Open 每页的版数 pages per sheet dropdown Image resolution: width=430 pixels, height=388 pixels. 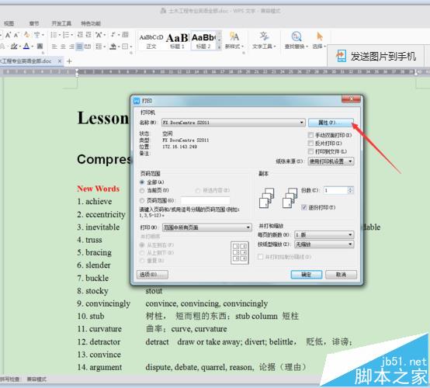click(x=324, y=234)
